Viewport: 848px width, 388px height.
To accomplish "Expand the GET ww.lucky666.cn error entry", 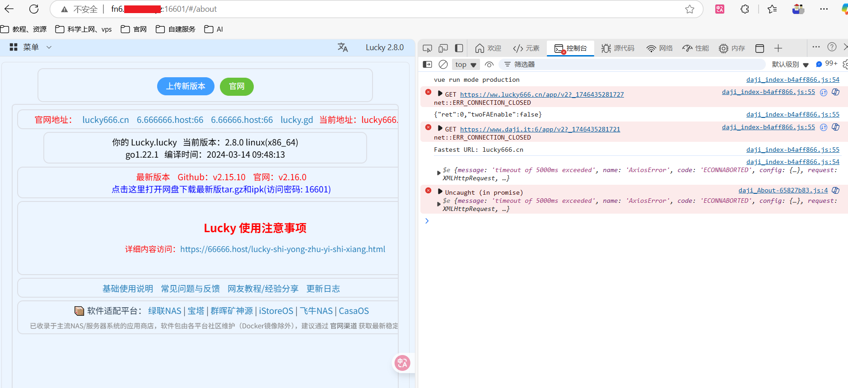I will 440,94.
